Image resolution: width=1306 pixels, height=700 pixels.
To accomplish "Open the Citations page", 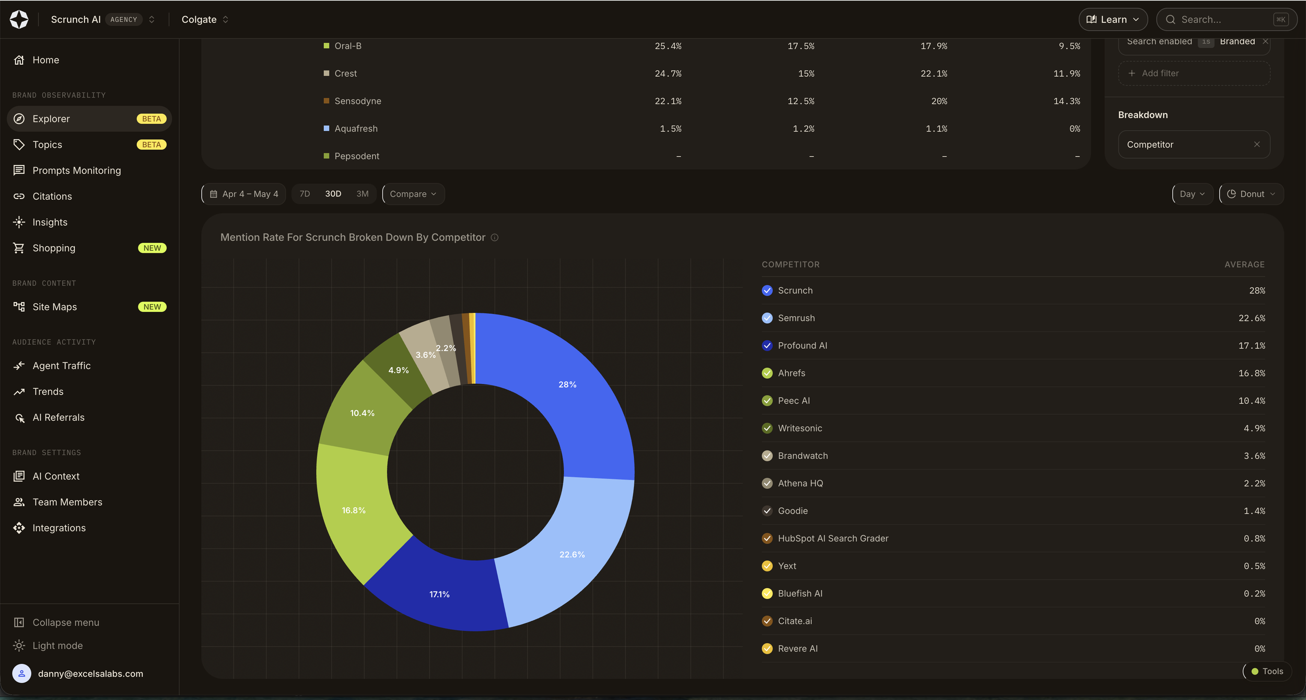I will pos(89,196).
